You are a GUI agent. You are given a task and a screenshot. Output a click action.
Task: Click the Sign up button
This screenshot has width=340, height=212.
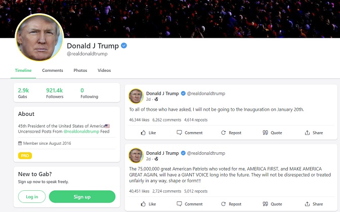[82, 197]
